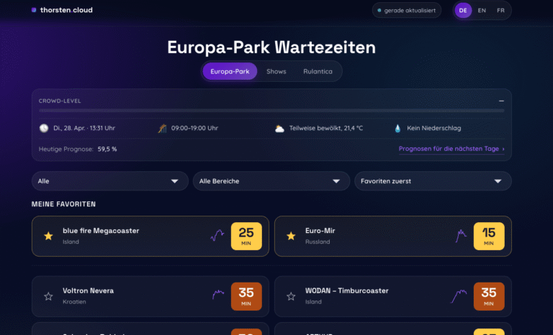Image resolution: width=553 pixels, height=335 pixels.
Task: Click the crowd-level progress bar
Action: (x=271, y=111)
